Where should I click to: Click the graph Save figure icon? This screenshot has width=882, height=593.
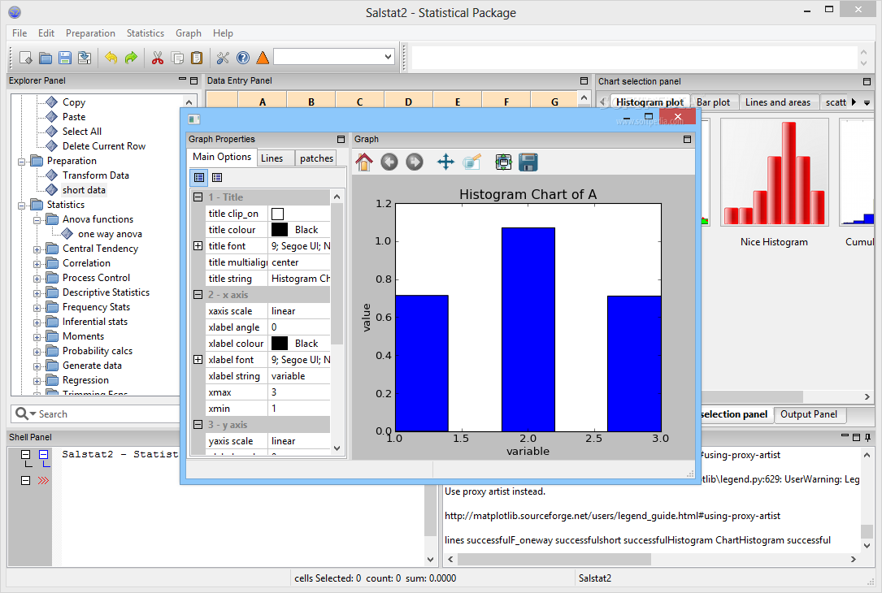(528, 162)
